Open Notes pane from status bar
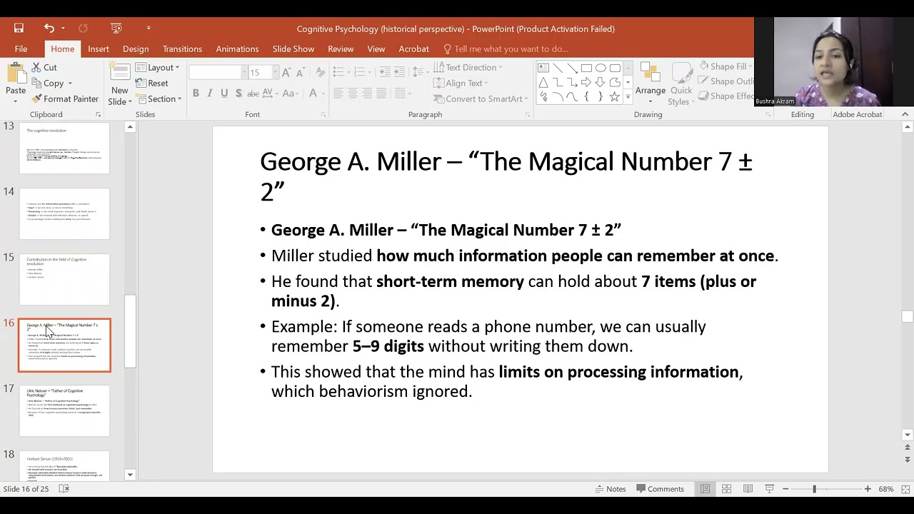Screen dimensions: 914x514 tap(611, 489)
